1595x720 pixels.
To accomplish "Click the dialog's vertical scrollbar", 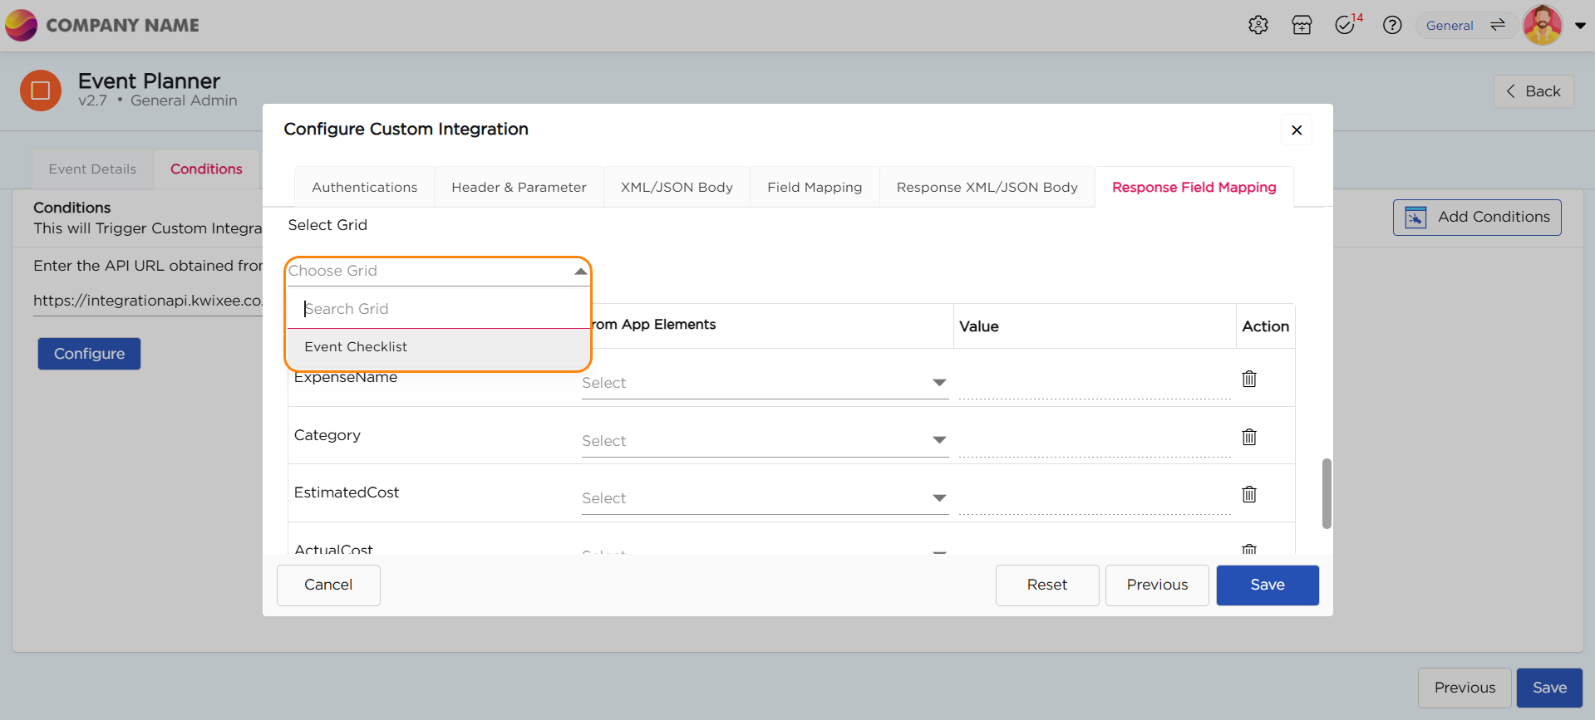I will coord(1326,493).
